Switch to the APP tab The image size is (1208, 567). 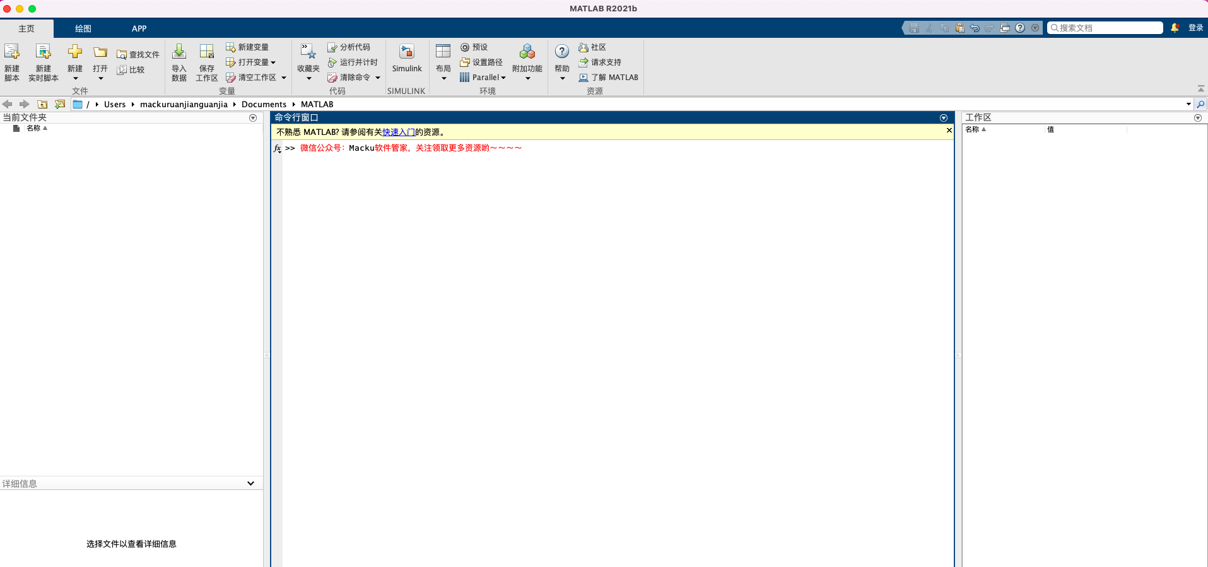coord(139,28)
